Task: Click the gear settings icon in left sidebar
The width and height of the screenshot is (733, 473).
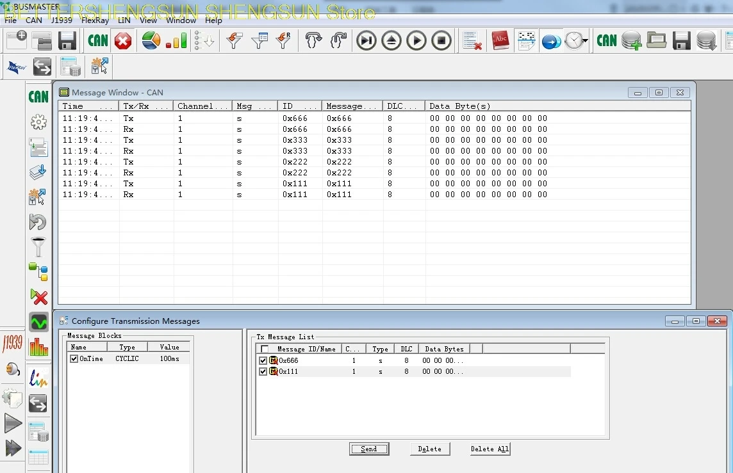Action: point(38,122)
